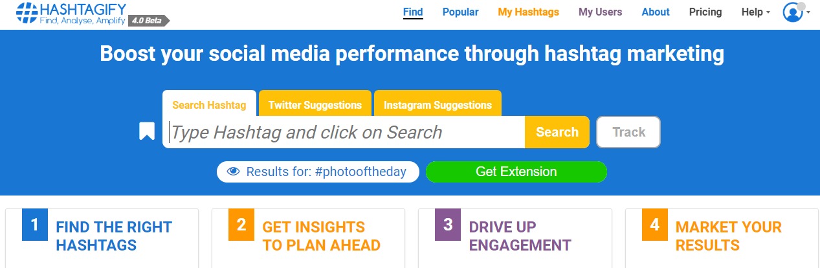Expand the Help dropdown menu

pos(755,12)
